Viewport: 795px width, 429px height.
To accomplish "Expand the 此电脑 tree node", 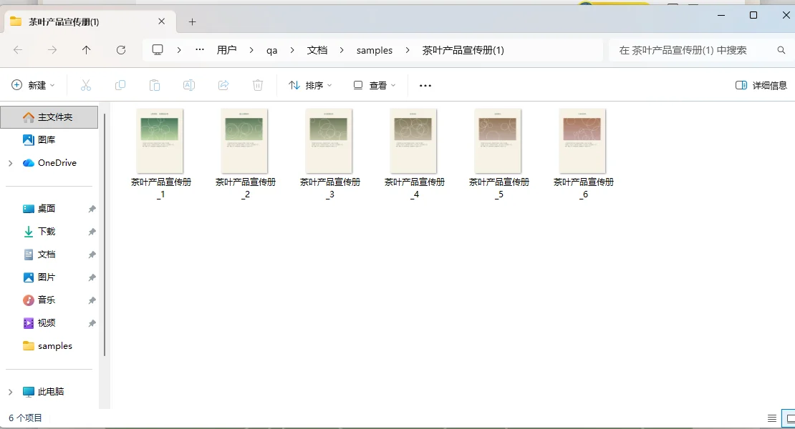I will [10, 392].
